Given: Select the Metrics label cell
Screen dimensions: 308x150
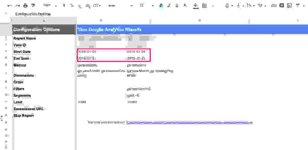Looking at the screenshot, I should (x=44, y=65).
